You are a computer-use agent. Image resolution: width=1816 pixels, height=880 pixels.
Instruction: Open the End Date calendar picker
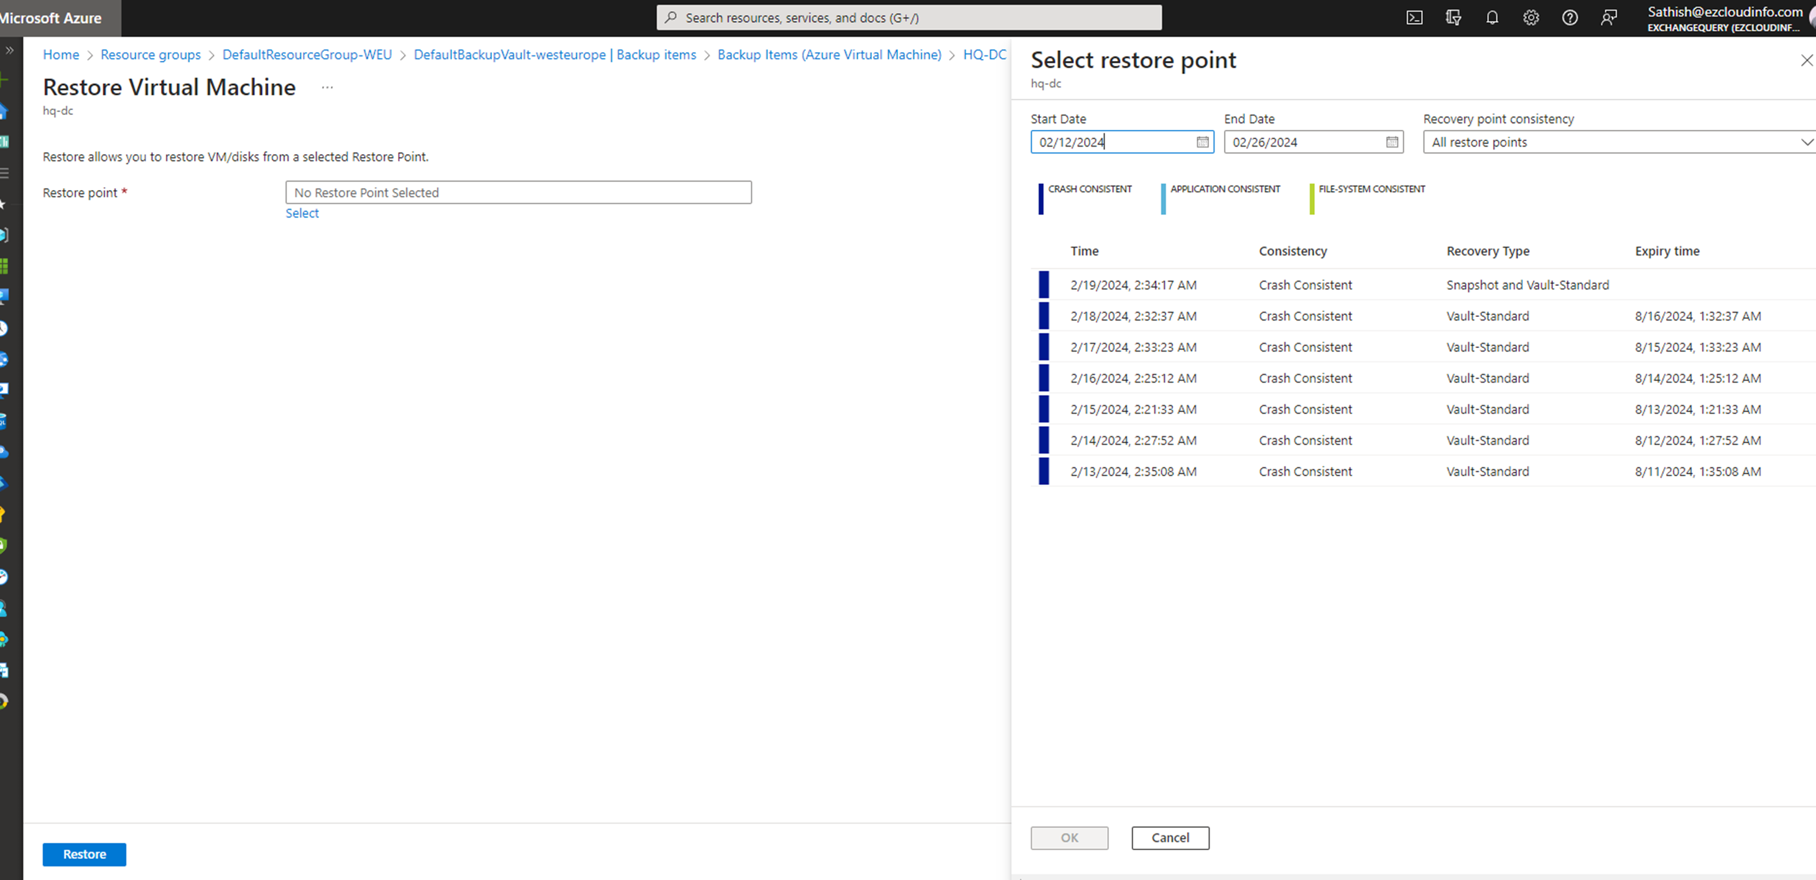[1392, 142]
